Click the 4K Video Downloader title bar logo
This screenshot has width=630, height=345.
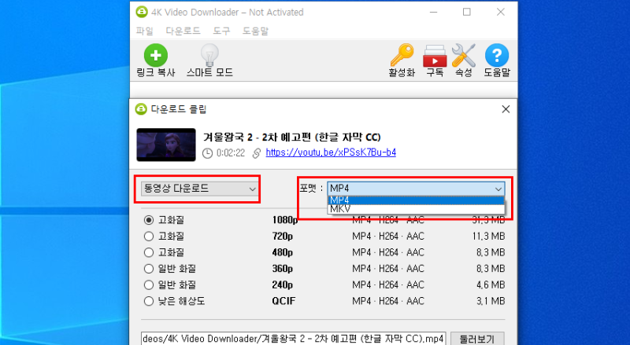point(142,12)
